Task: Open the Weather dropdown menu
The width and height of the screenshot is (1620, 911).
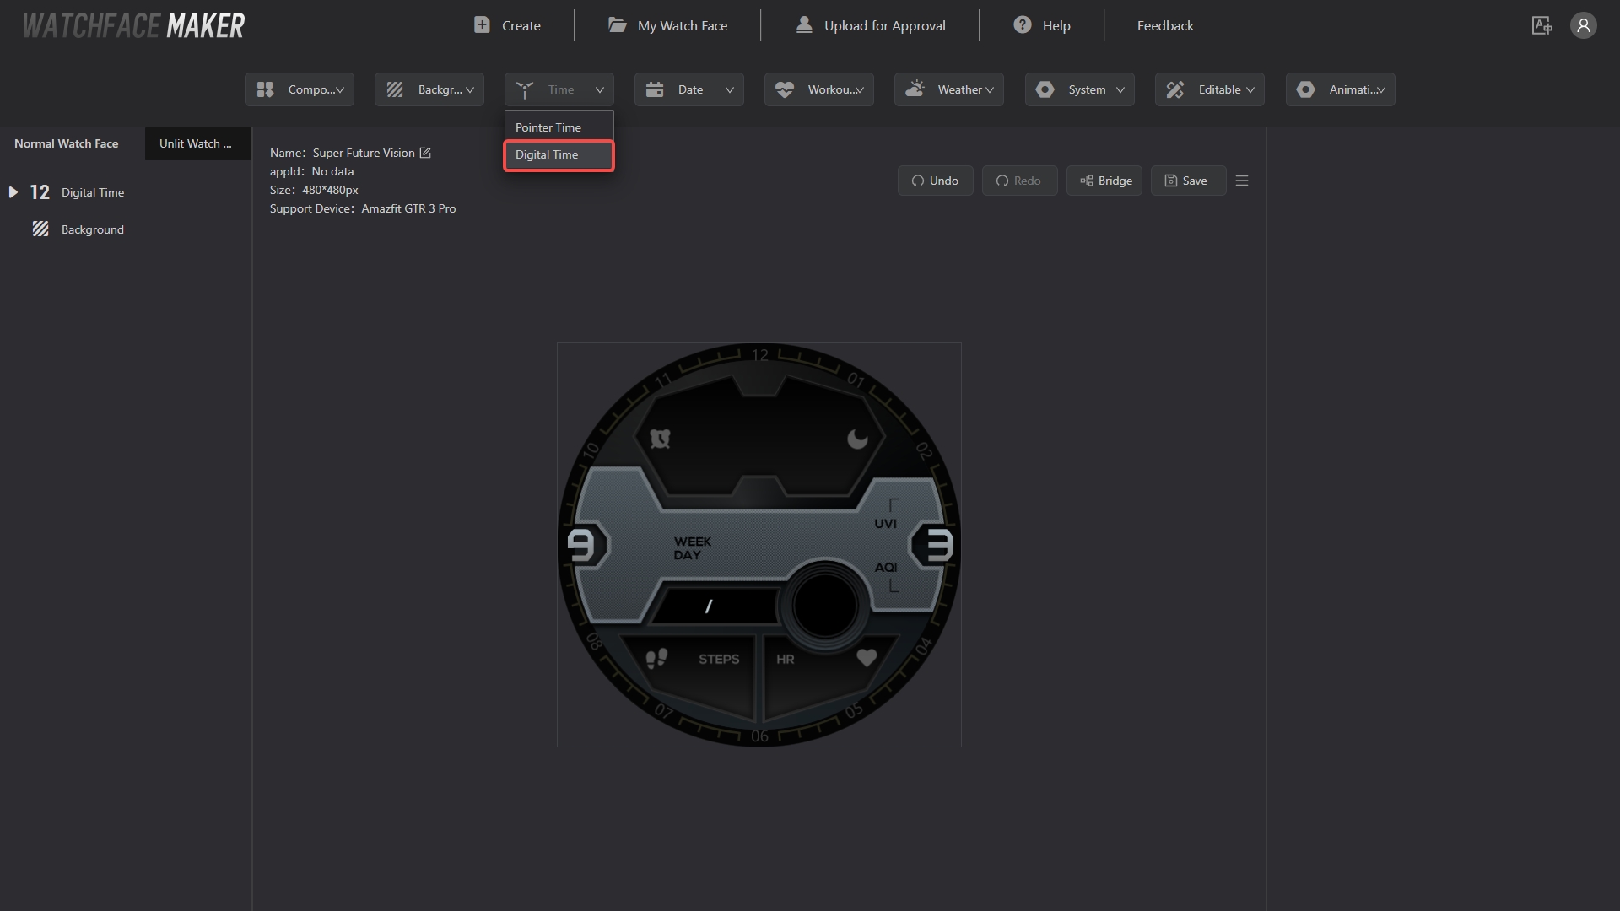Action: [x=948, y=89]
